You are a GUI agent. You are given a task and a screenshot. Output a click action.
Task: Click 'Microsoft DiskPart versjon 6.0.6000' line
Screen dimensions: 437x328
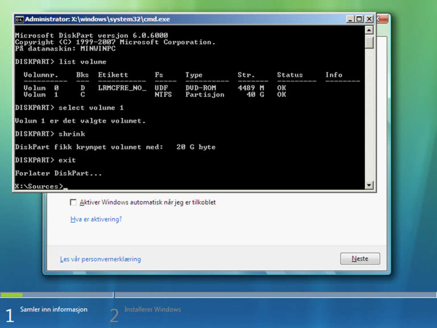point(91,35)
